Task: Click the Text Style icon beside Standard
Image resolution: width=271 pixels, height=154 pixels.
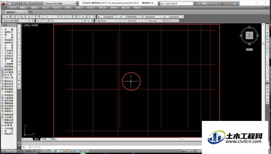Action: tap(99, 17)
